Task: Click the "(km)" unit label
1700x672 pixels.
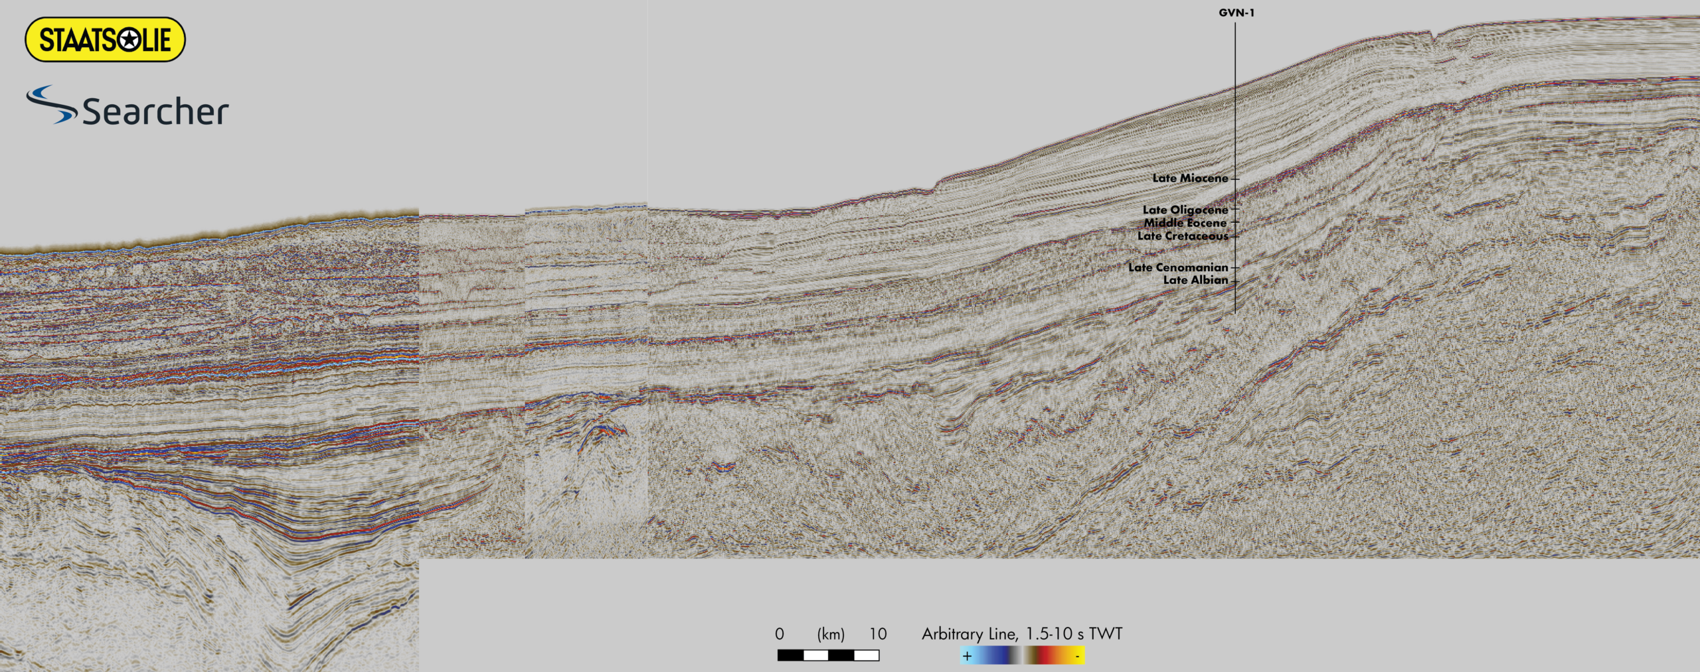Action: tap(830, 635)
